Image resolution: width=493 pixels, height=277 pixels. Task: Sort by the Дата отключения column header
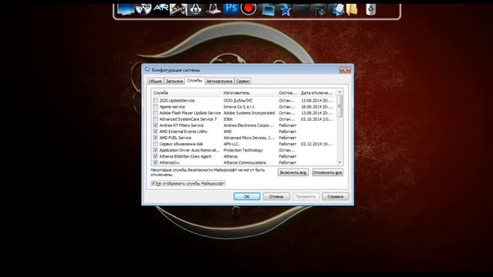317,93
